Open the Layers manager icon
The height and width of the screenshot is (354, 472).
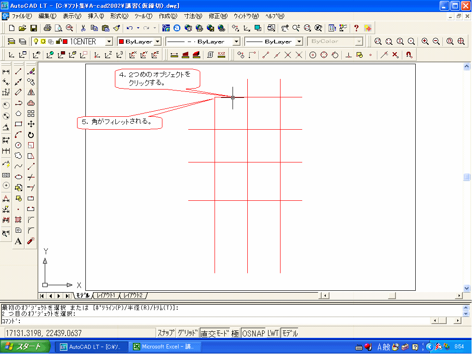tap(11, 42)
